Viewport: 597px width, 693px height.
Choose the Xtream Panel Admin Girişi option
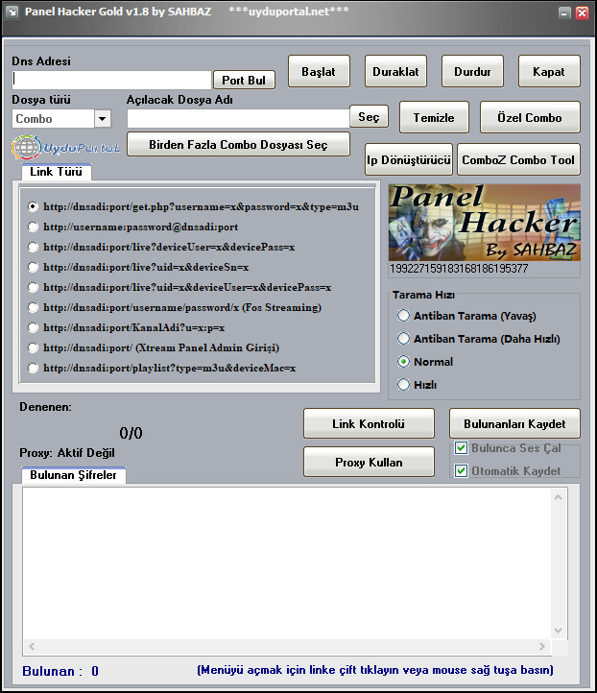click(34, 347)
